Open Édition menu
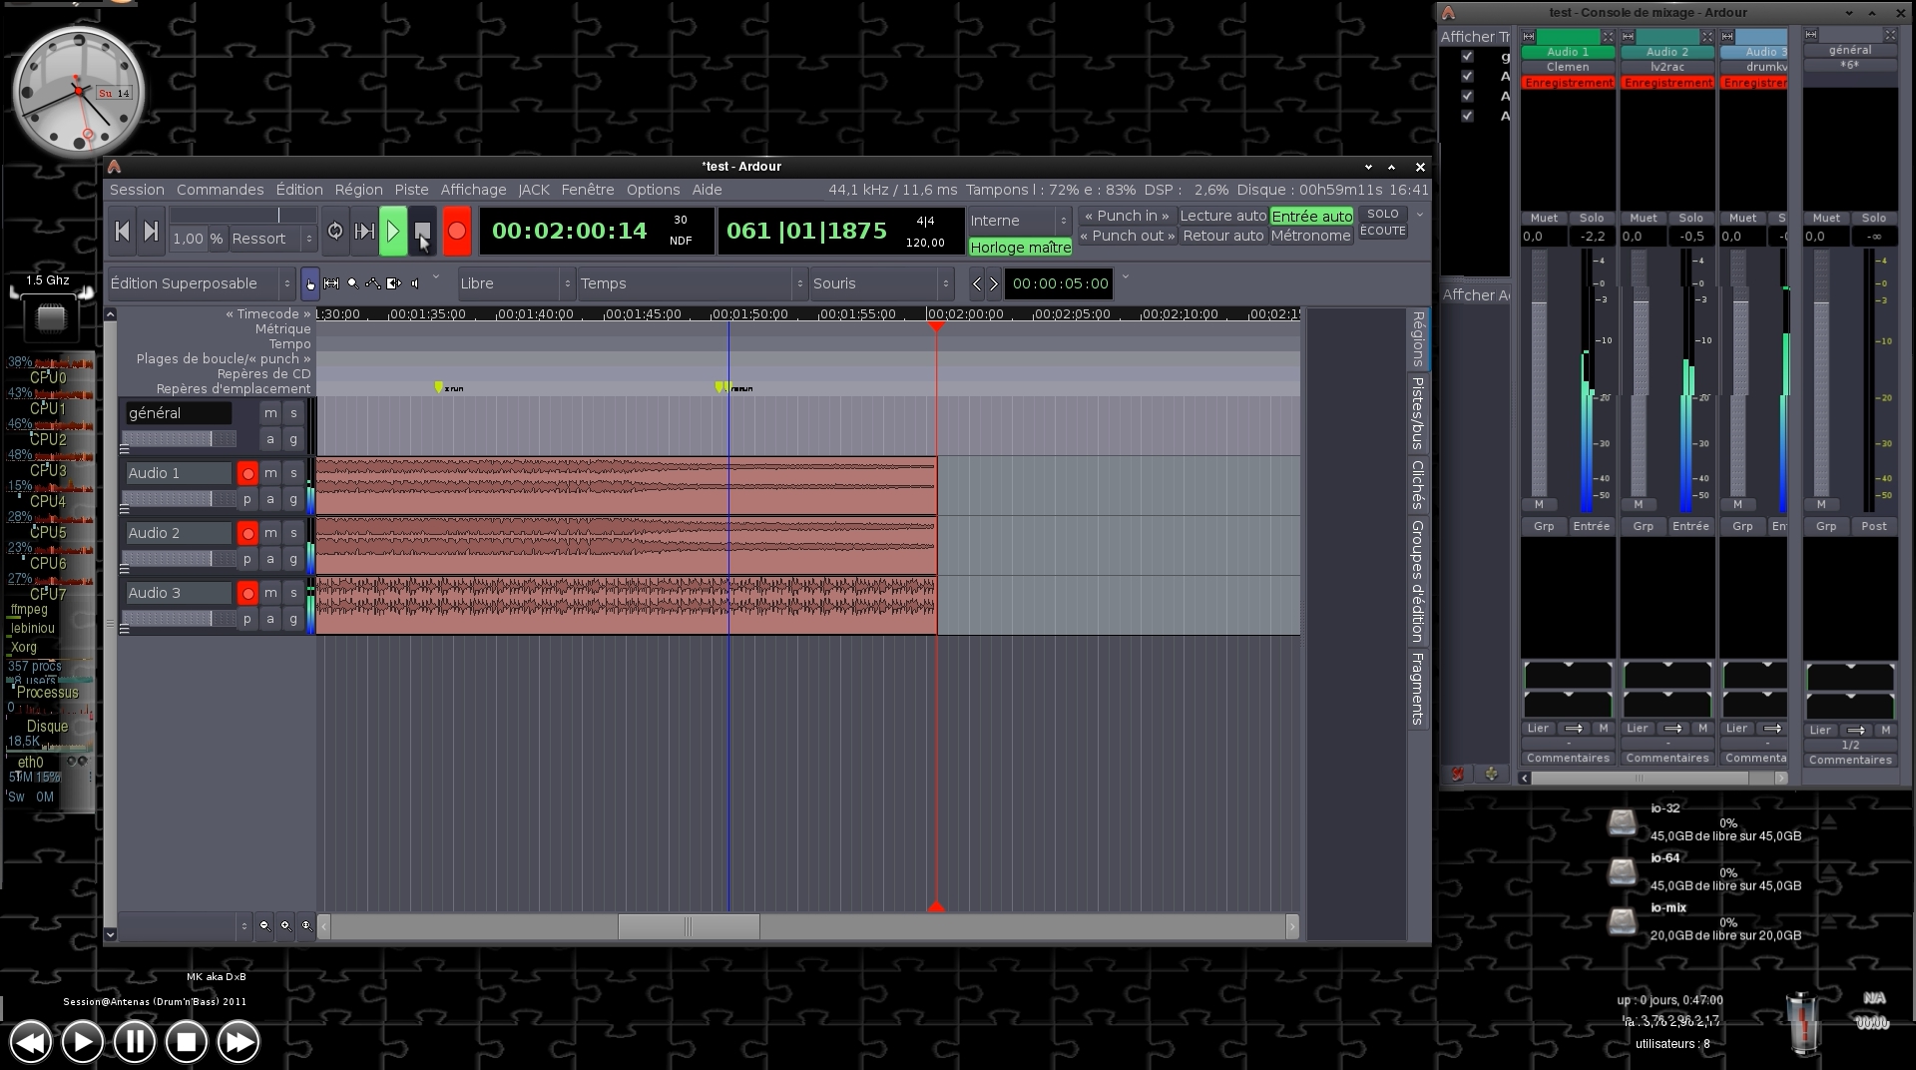Screen dimensions: 1916x1070 click(x=299, y=190)
